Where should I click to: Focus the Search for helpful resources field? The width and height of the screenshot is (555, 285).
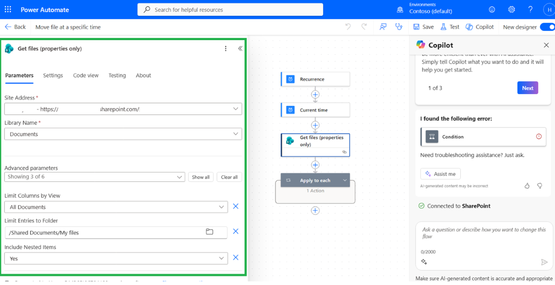230,10
